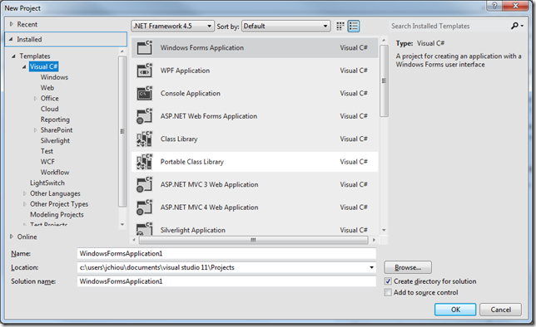Select Modeling Projects in tree
Screen dimensions: 536x327
57,215
